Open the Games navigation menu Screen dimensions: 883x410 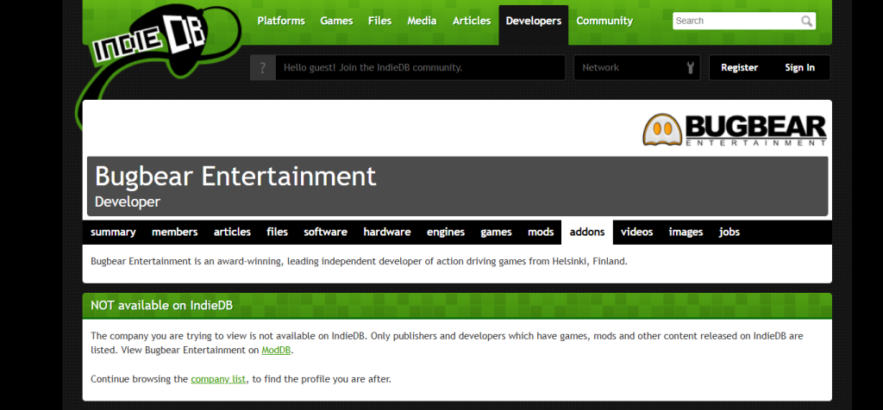point(336,21)
